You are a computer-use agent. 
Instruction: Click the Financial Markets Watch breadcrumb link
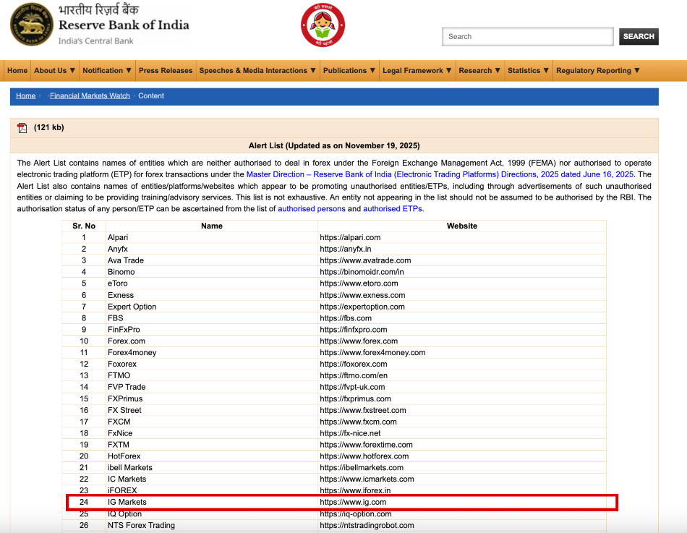coord(90,95)
